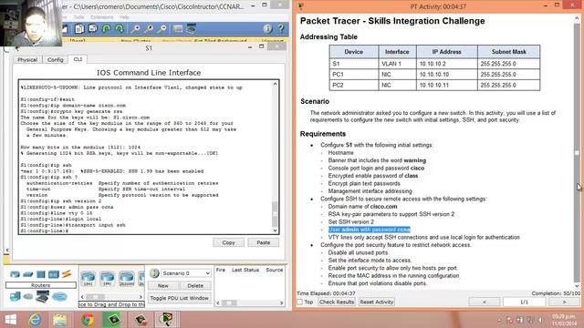Click the 'Fire' column header

coord(221,270)
